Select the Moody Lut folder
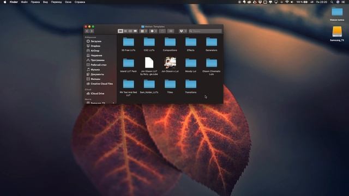Viewport: 349px width, 196px height. point(191,63)
